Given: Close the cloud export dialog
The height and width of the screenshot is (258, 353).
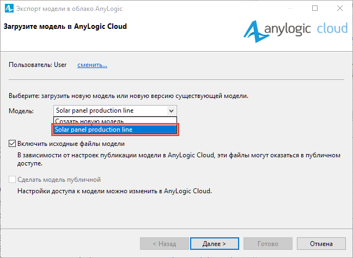Looking at the screenshot, I should [x=340, y=8].
